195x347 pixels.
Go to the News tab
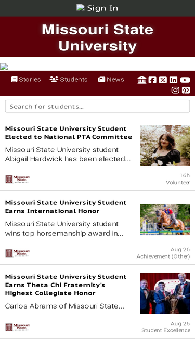(111, 79)
